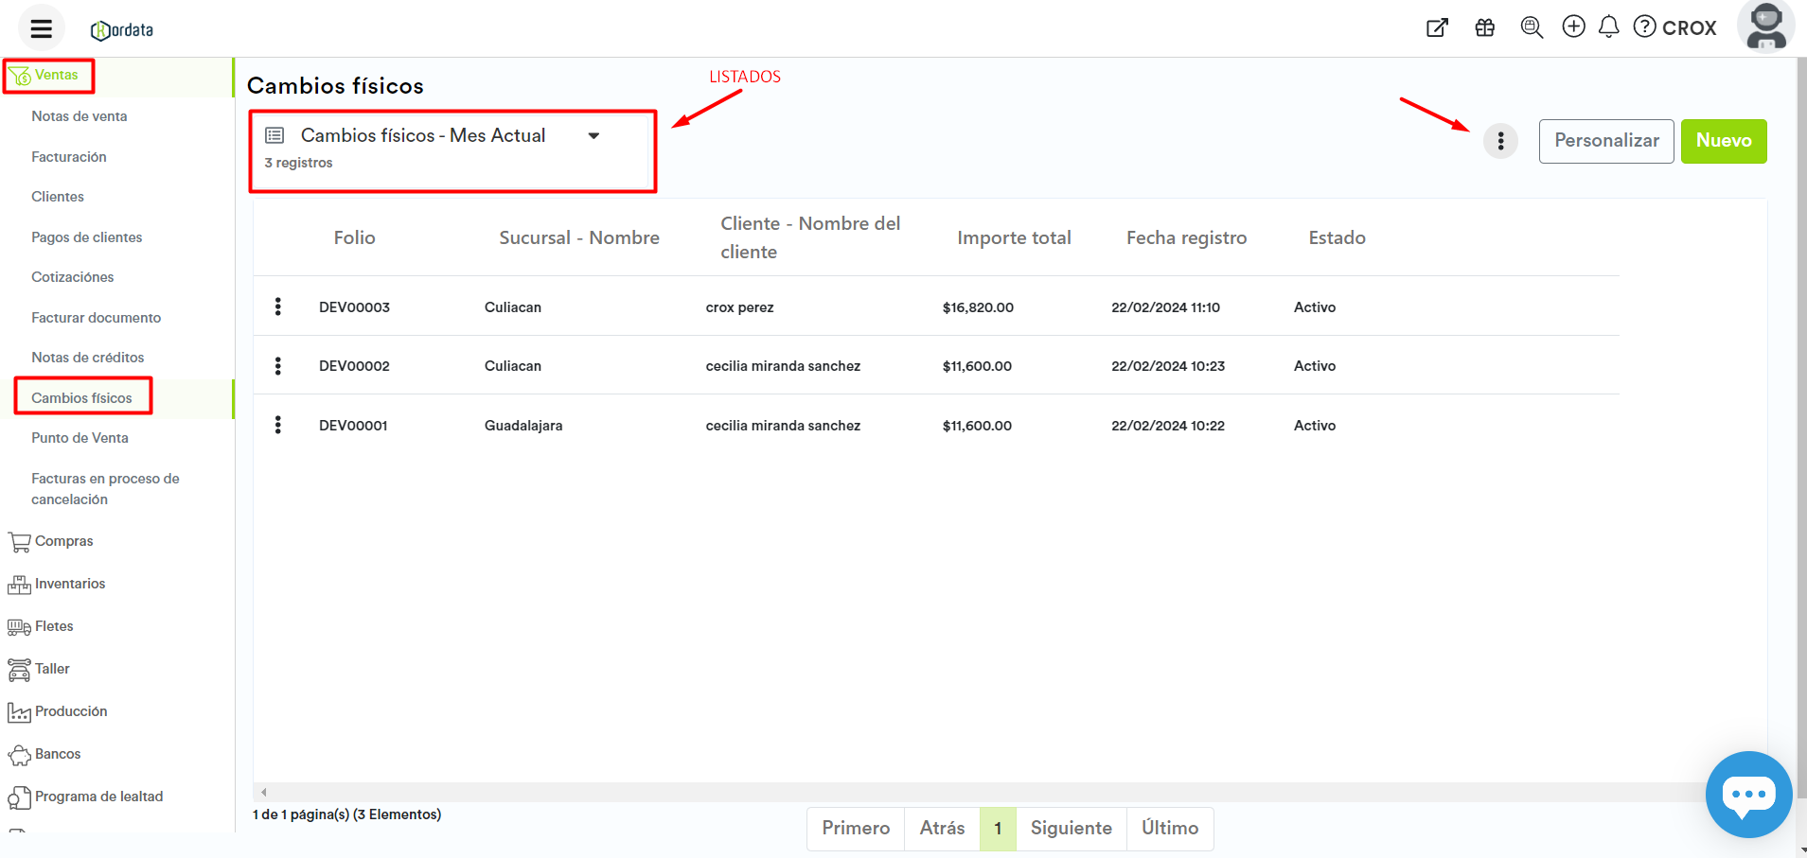Click the Nuevo button
Image resolution: width=1807 pixels, height=858 pixels.
click(x=1723, y=141)
